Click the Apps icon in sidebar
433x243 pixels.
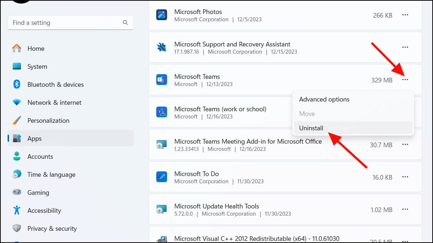pyautogui.click(x=17, y=138)
